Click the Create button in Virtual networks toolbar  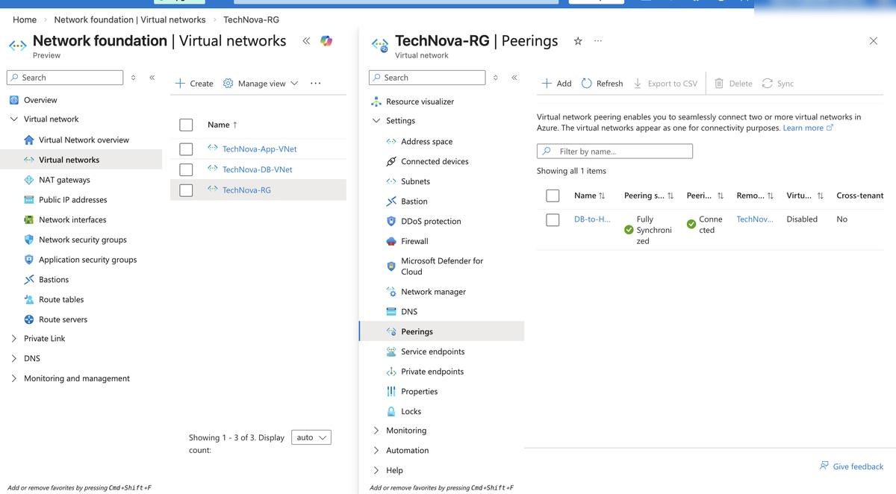point(194,84)
